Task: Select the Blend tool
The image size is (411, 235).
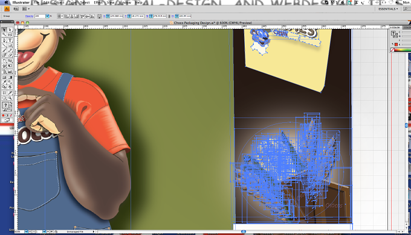Action: tap(10, 82)
